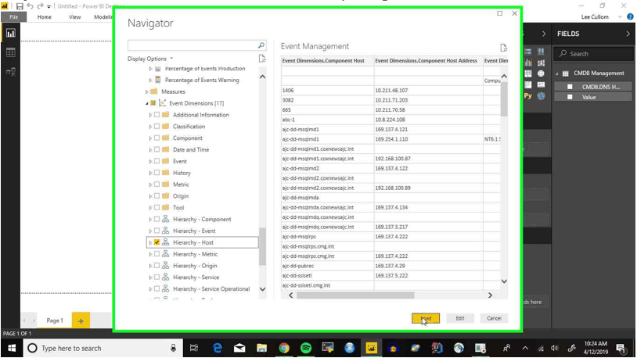The image size is (637, 358).
Task: Click the abc-1 host cell
Action: pyautogui.click(x=327, y=120)
